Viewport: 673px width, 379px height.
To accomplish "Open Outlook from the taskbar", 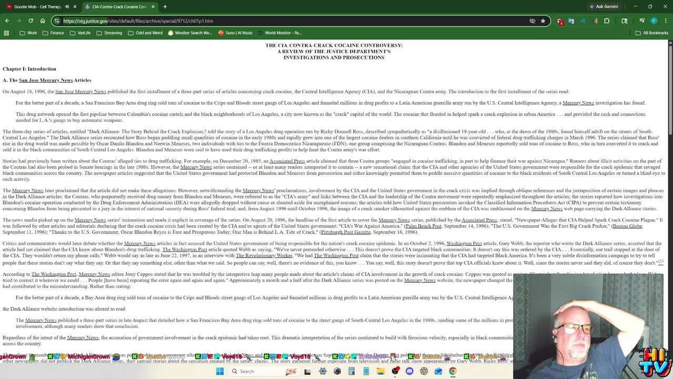I will 438,371.
